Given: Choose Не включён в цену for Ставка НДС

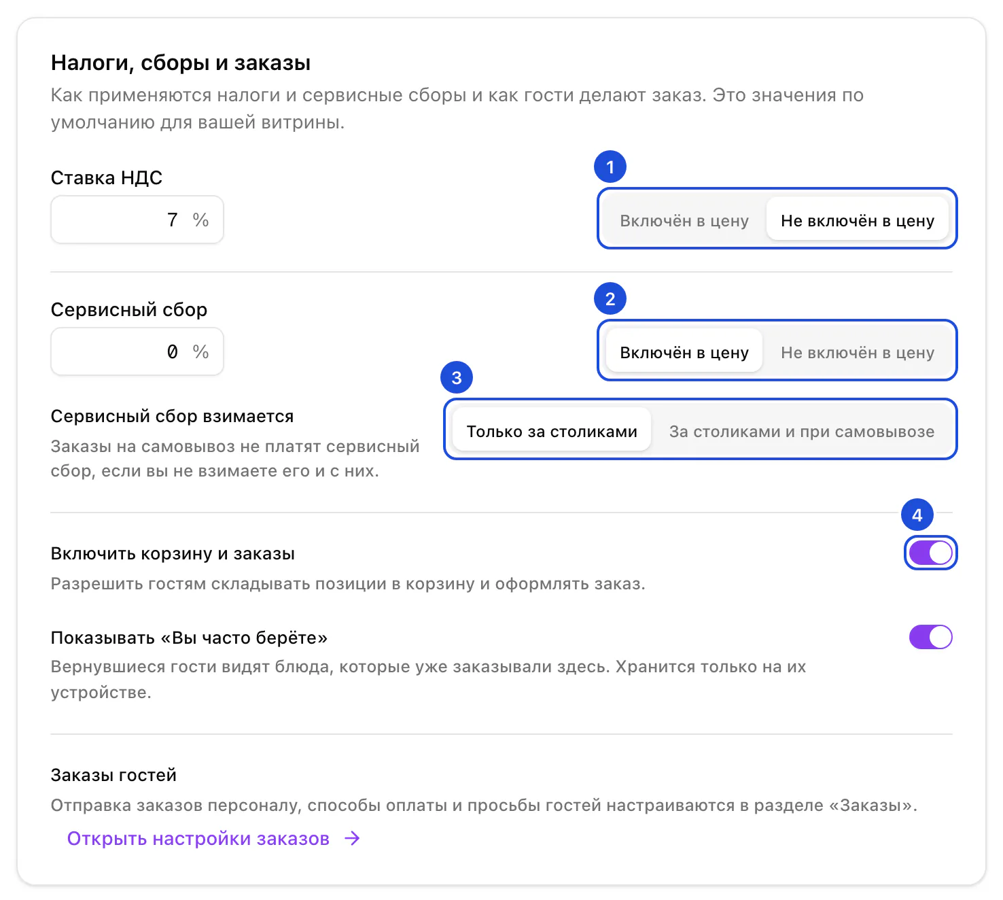Looking at the screenshot, I should coord(858,220).
